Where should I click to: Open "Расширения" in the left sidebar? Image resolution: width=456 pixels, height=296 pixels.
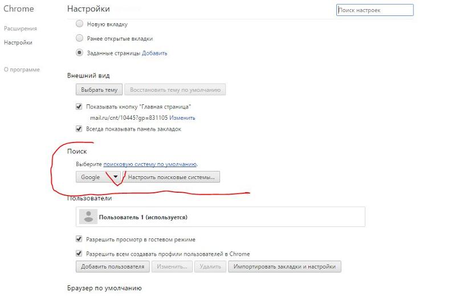click(x=21, y=29)
